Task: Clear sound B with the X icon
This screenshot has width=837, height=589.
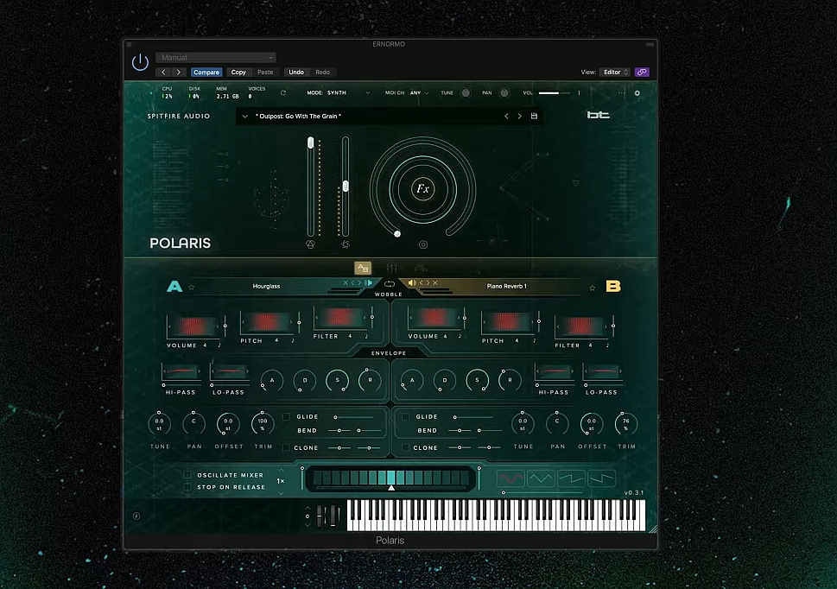Action: click(x=435, y=282)
